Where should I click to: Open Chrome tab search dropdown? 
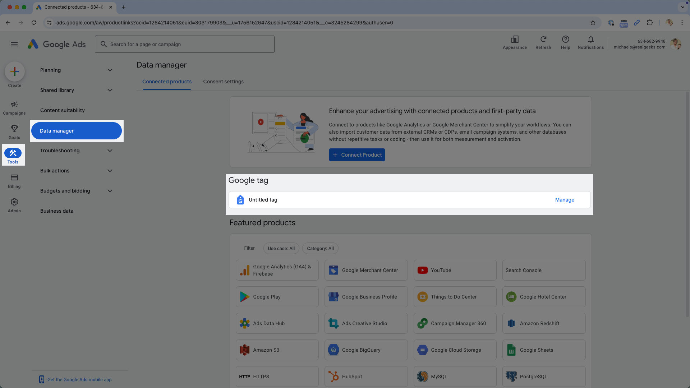(x=682, y=7)
